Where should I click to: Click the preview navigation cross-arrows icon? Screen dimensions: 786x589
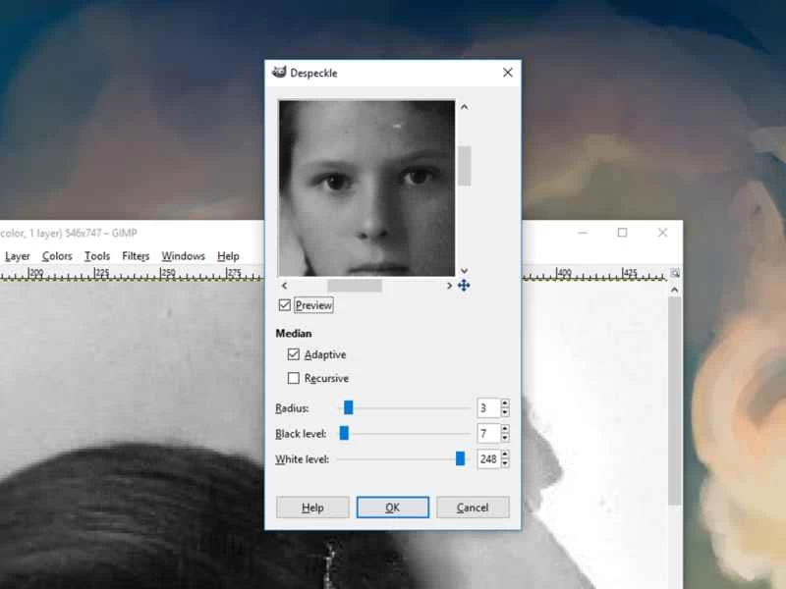(464, 286)
